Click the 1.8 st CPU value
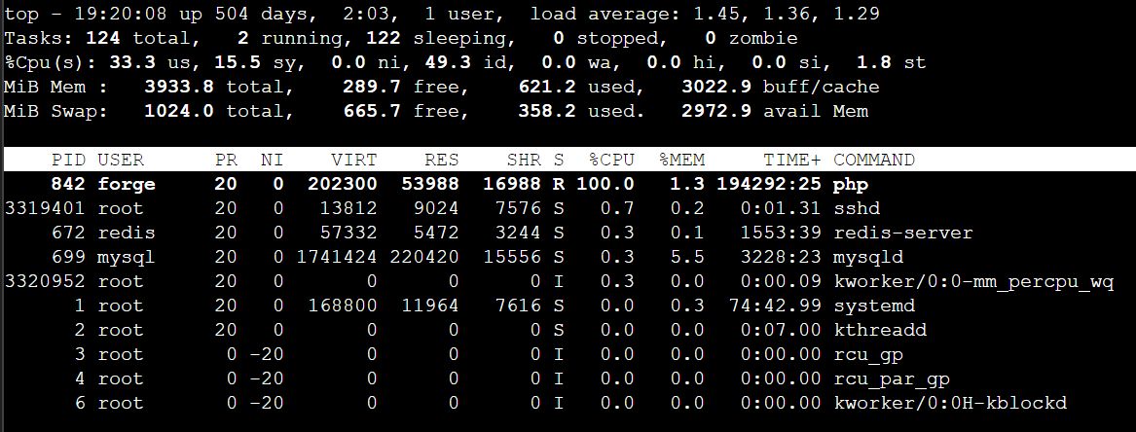Viewport: 1136px width, 432px height. pos(874,62)
